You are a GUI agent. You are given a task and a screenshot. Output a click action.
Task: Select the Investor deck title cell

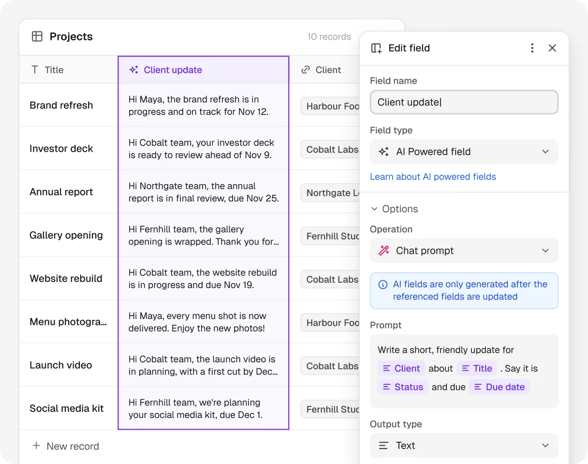(x=69, y=148)
